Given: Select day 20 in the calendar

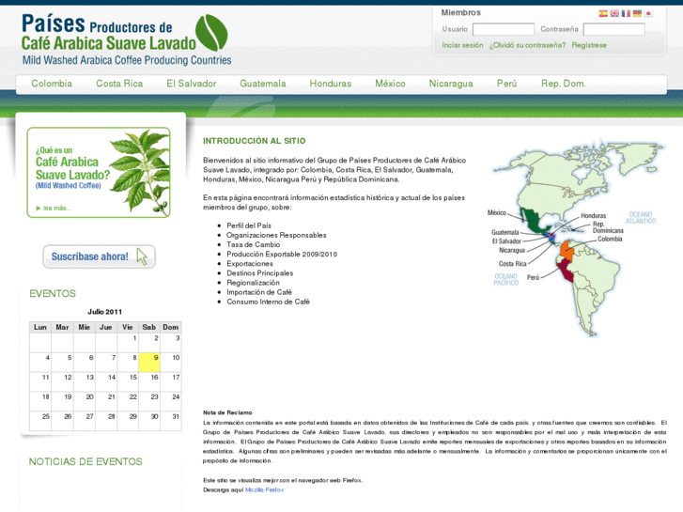Looking at the screenshot, I should tap(85, 401).
